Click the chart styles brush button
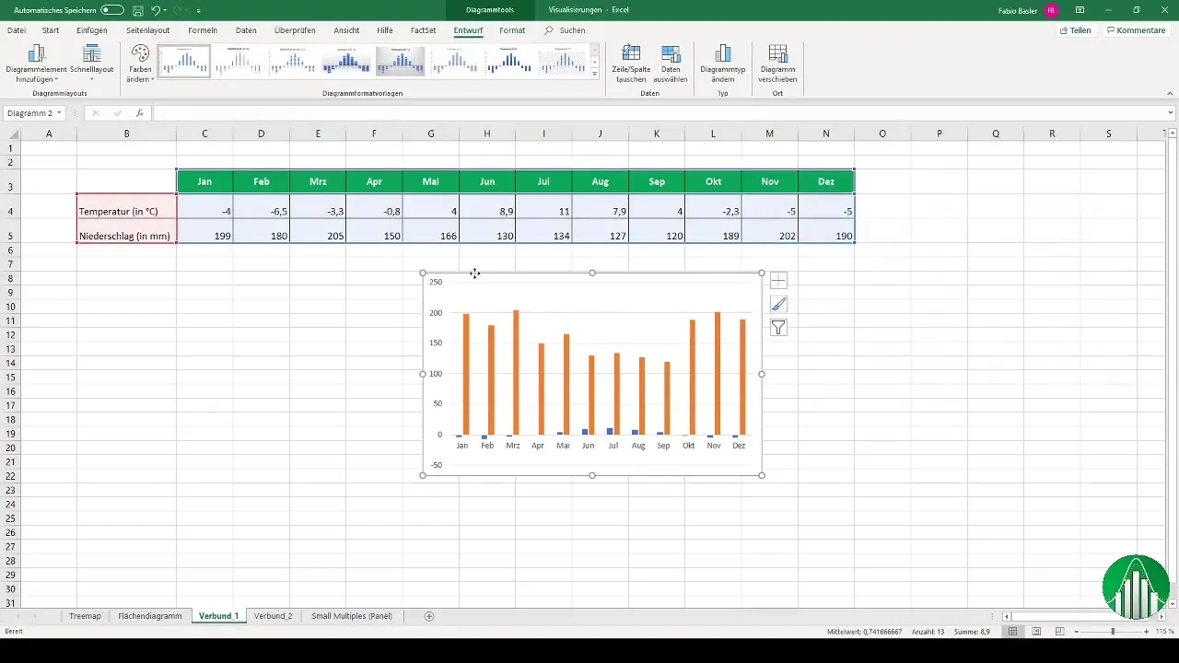1179x663 pixels. [778, 304]
